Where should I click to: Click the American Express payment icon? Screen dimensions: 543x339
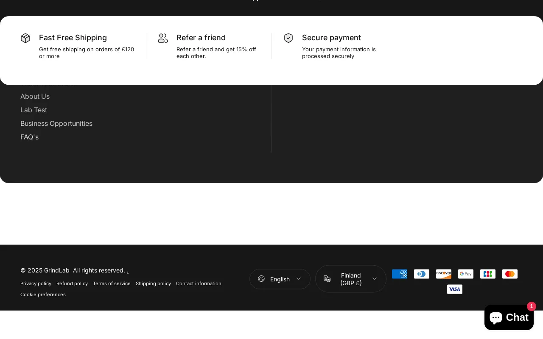(x=400, y=274)
